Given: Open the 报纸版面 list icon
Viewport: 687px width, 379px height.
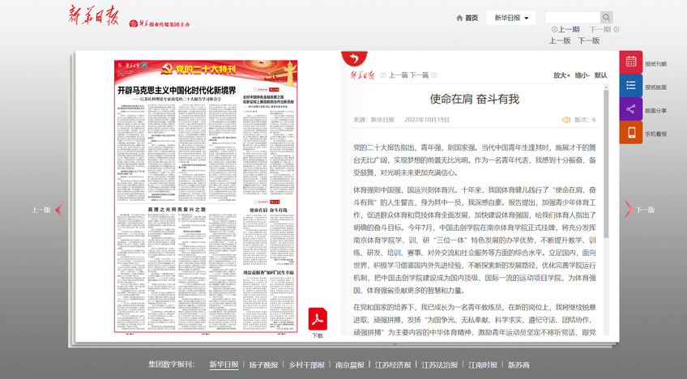Looking at the screenshot, I should click(x=631, y=86).
